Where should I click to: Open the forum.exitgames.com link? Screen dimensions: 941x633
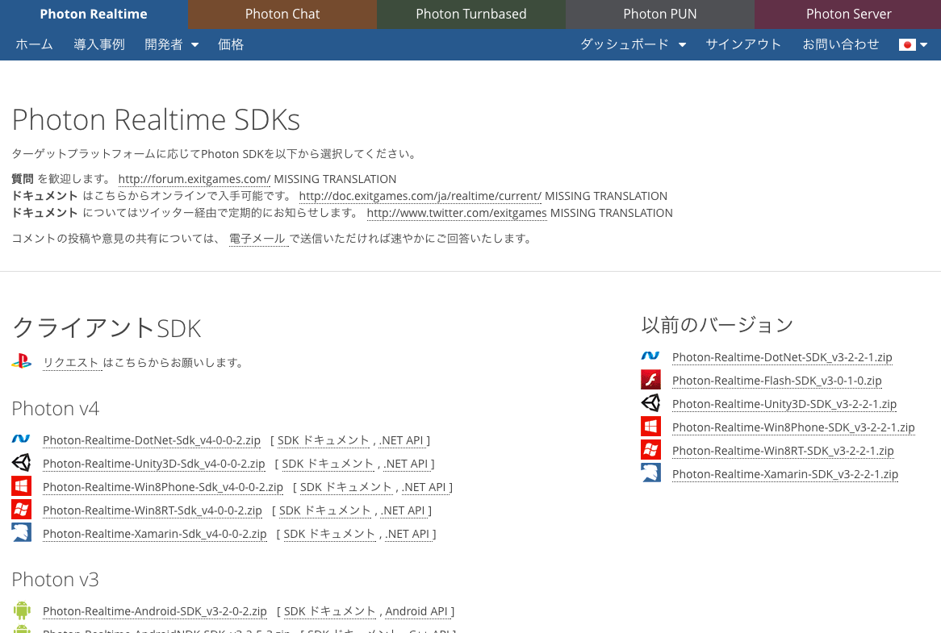click(194, 179)
